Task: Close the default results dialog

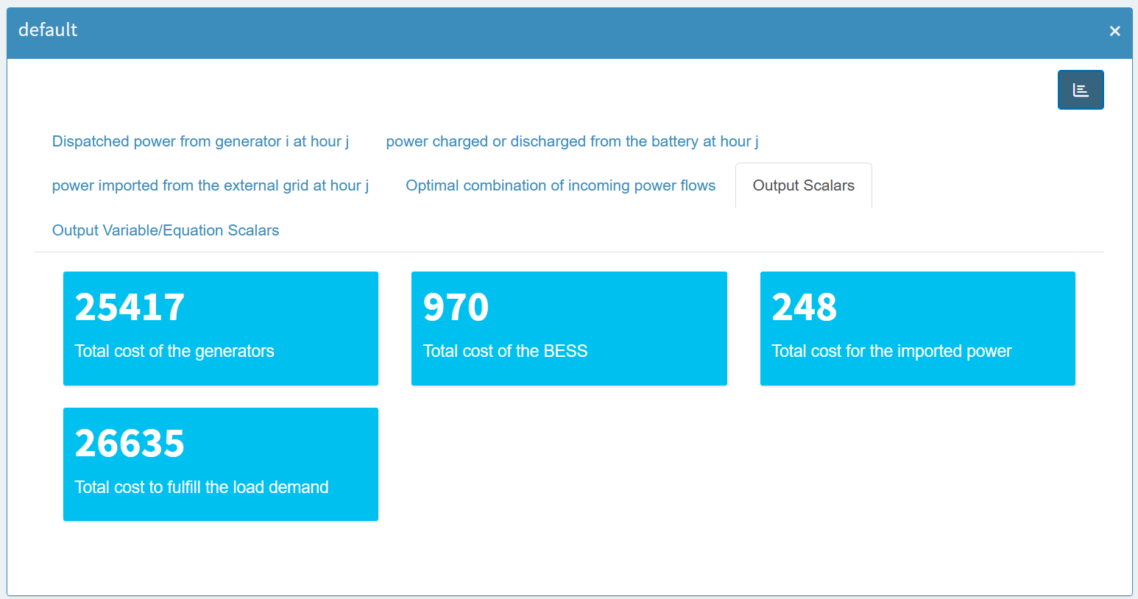Action: tap(1114, 31)
